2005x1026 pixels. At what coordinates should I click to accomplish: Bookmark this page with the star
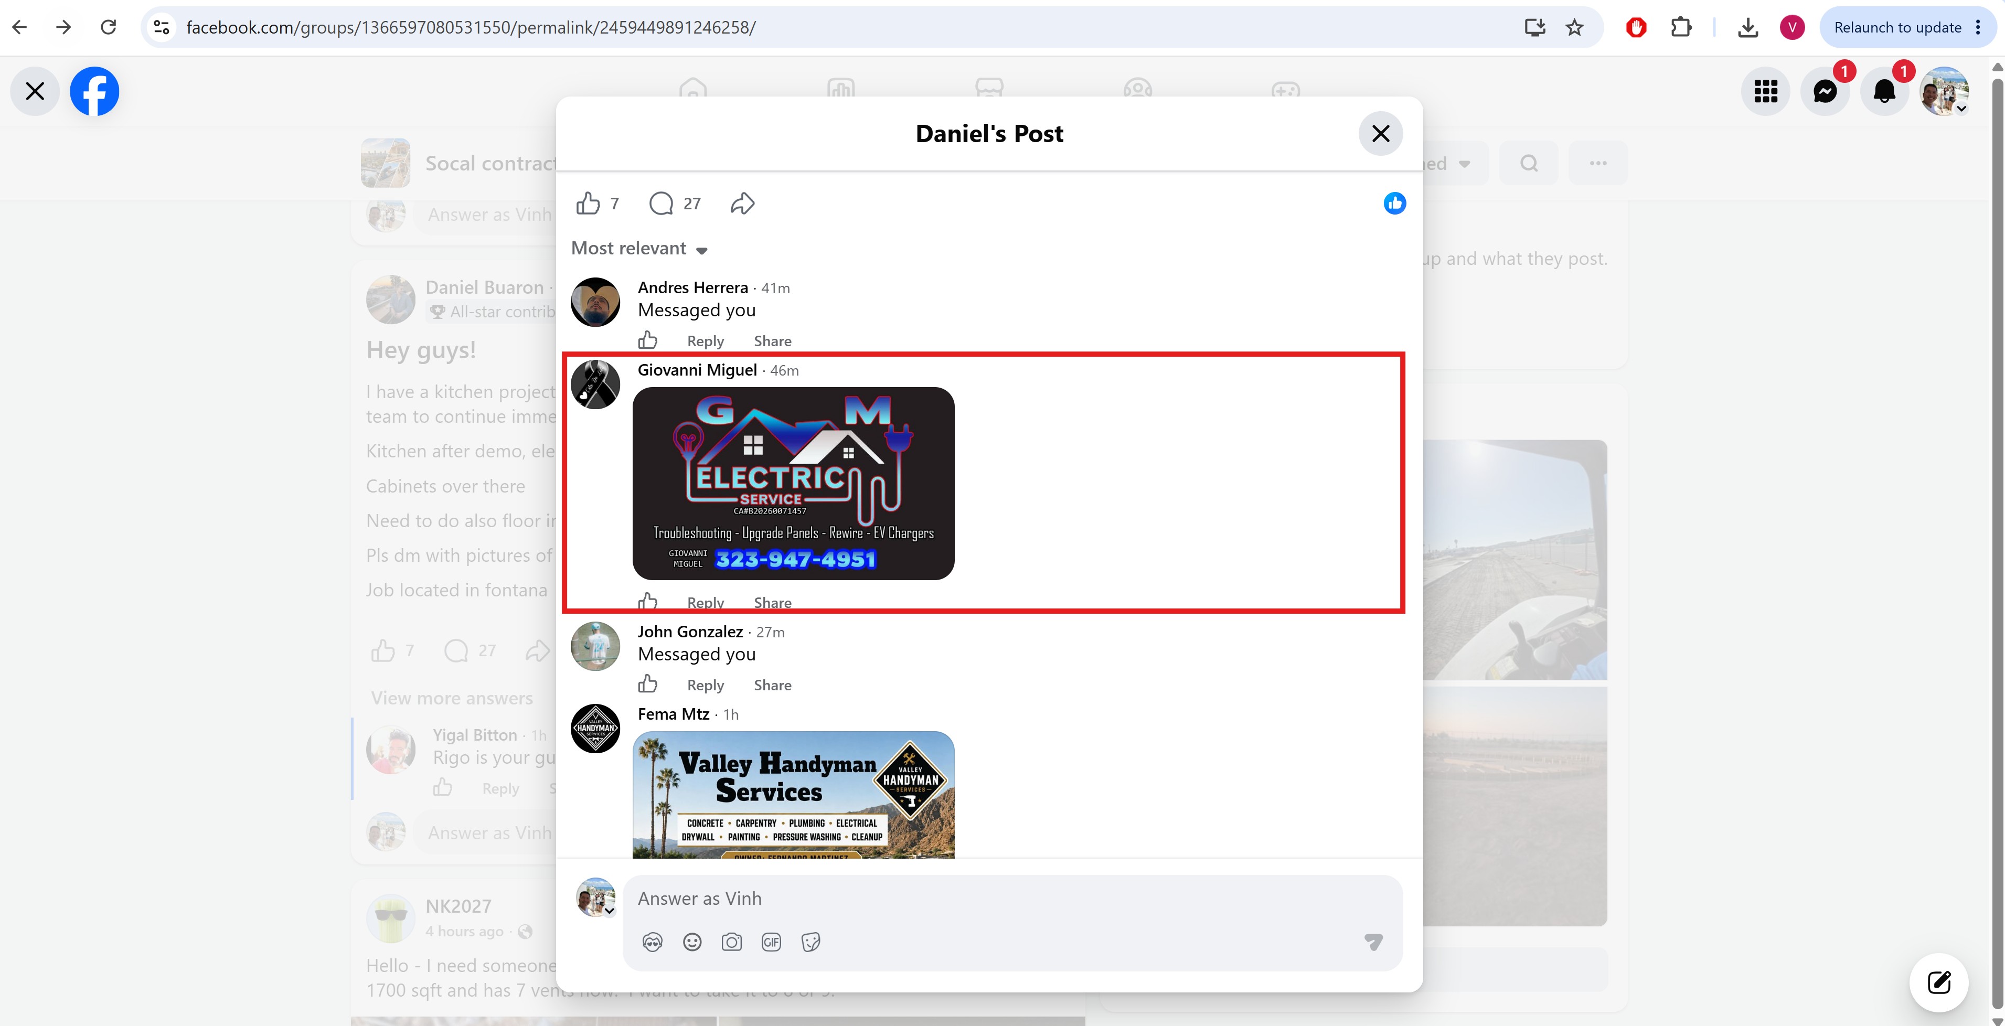click(x=1575, y=27)
